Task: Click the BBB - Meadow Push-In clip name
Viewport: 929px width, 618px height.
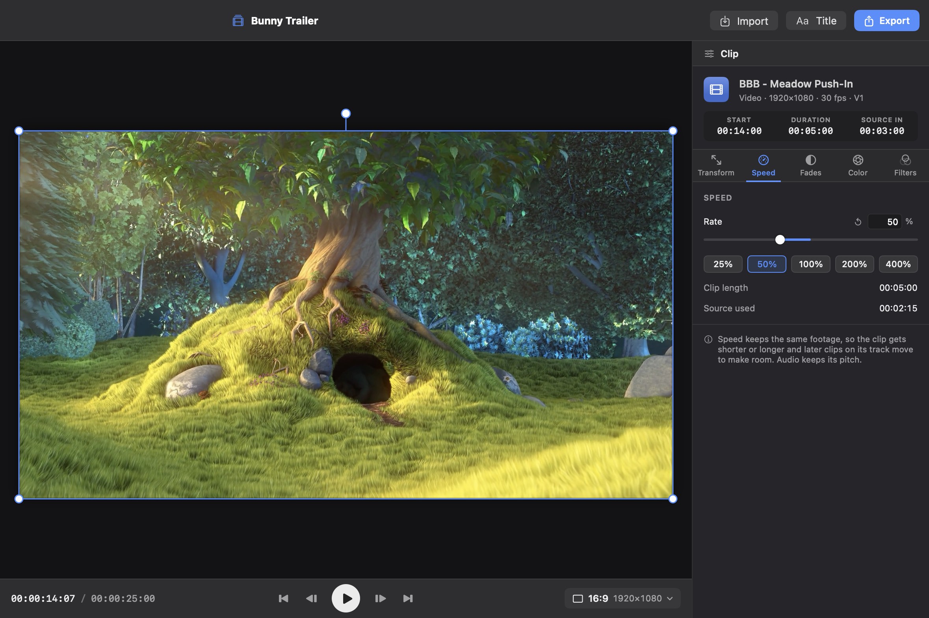Action: point(796,84)
